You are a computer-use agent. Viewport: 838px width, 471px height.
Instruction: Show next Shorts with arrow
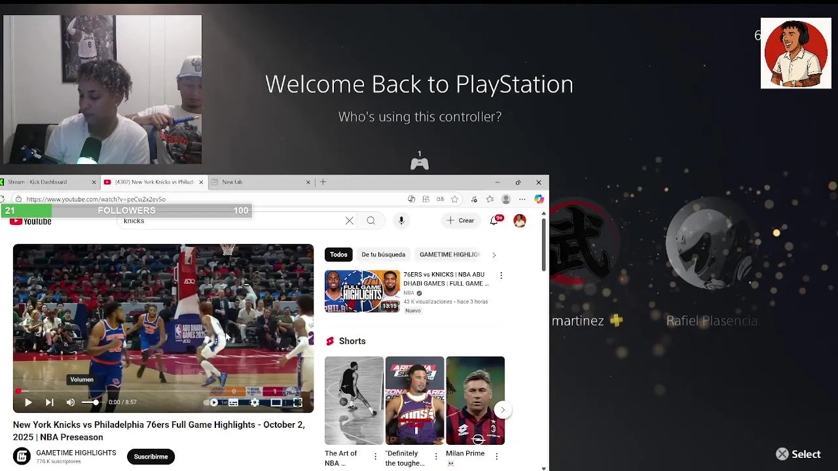click(x=503, y=410)
